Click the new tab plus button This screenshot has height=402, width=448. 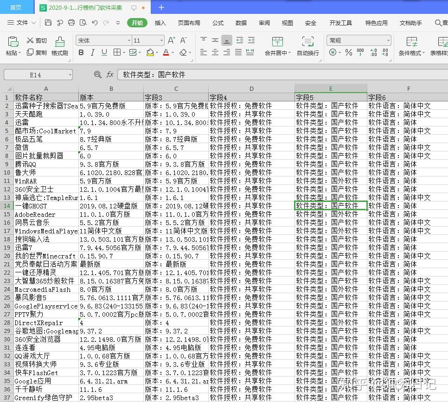click(x=161, y=7)
